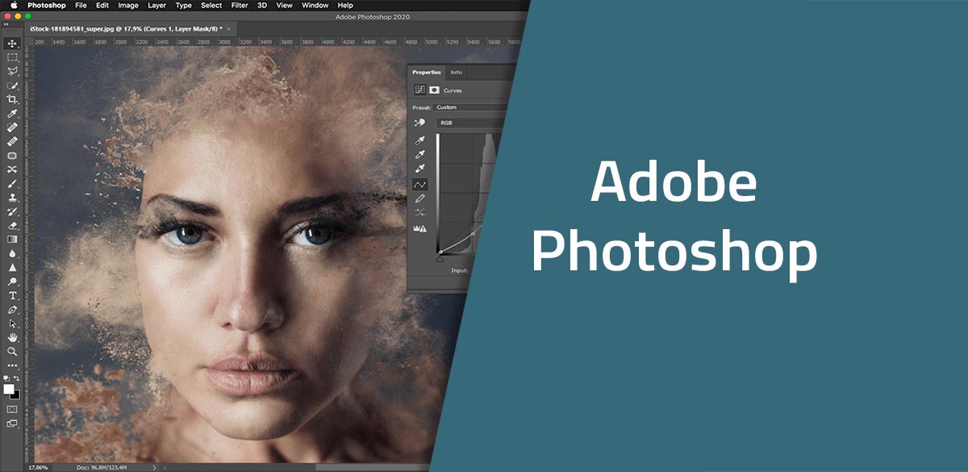Image resolution: width=968 pixels, height=472 pixels.
Task: Select the Blur tool
Action: click(x=12, y=253)
